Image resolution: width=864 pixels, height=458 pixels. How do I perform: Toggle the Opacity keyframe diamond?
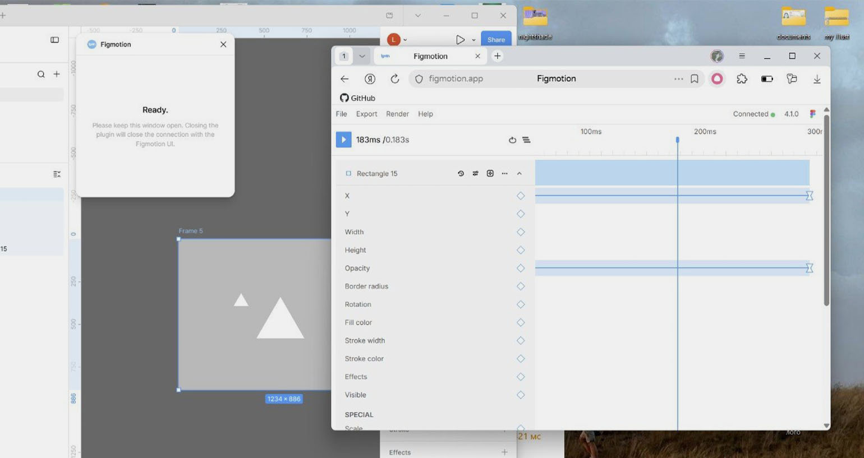click(521, 268)
